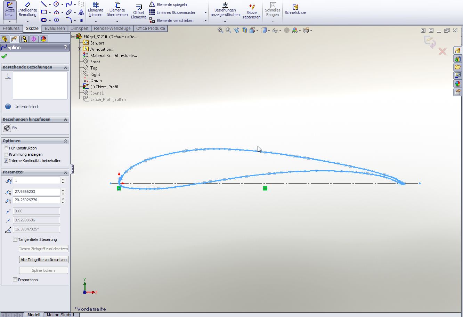Image resolution: width=463 pixels, height=317 pixels.
Task: Enable the Für Konstruktion checkbox
Action: click(x=6, y=148)
